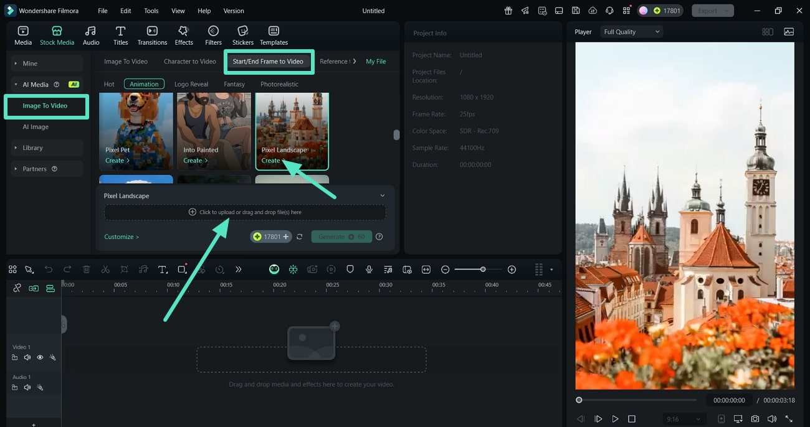Save project with the floppy disk icon
This screenshot has height=427, width=810.
(x=576, y=11)
